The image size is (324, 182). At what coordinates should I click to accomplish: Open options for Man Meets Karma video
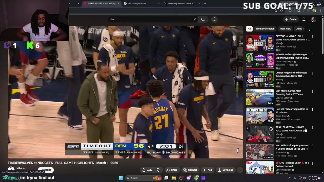tap(312, 91)
